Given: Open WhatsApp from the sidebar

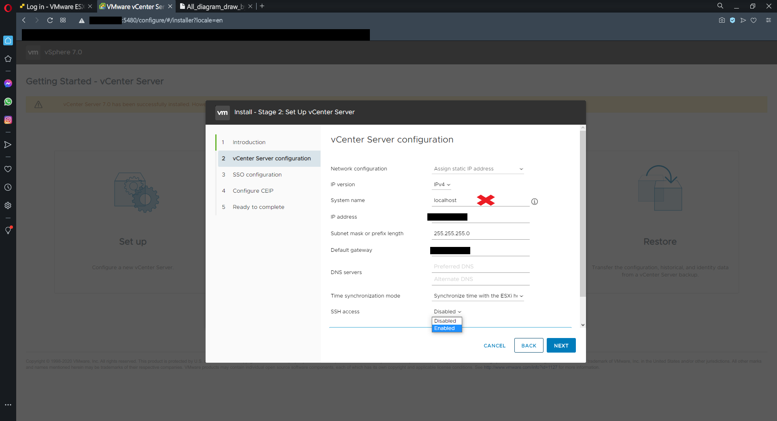Looking at the screenshot, I should pos(8,102).
